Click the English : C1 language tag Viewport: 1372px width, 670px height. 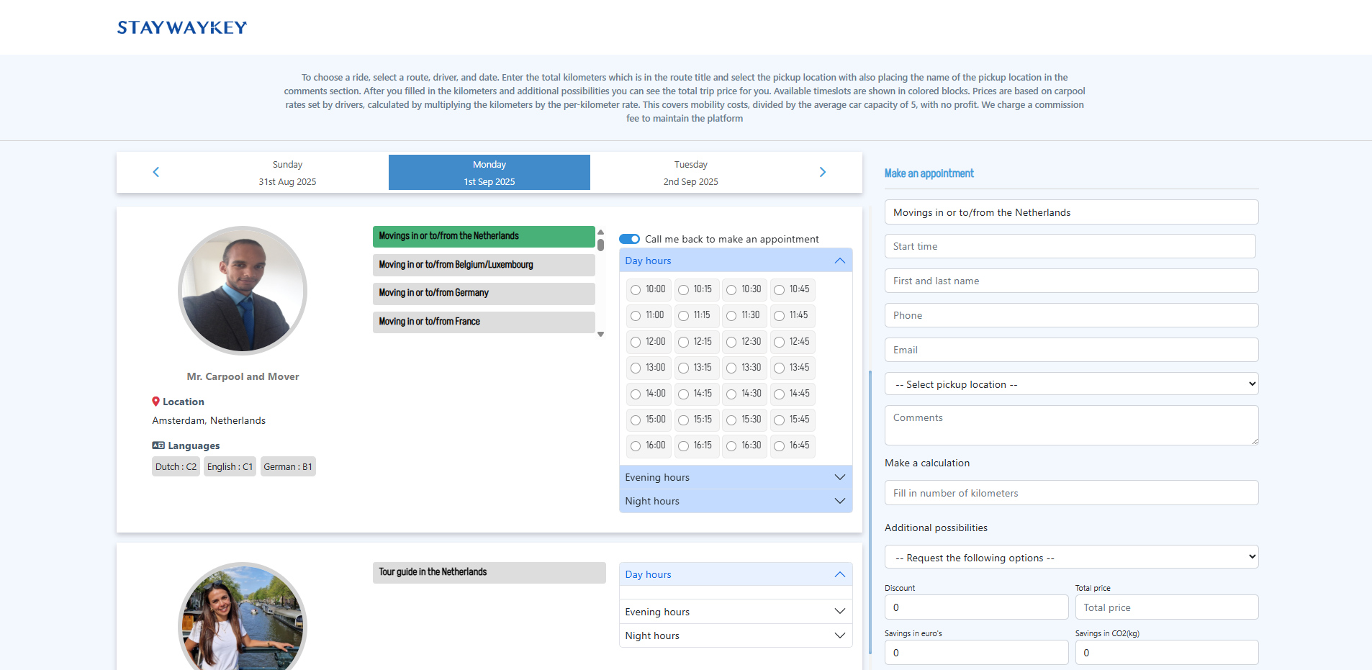pyautogui.click(x=230, y=466)
